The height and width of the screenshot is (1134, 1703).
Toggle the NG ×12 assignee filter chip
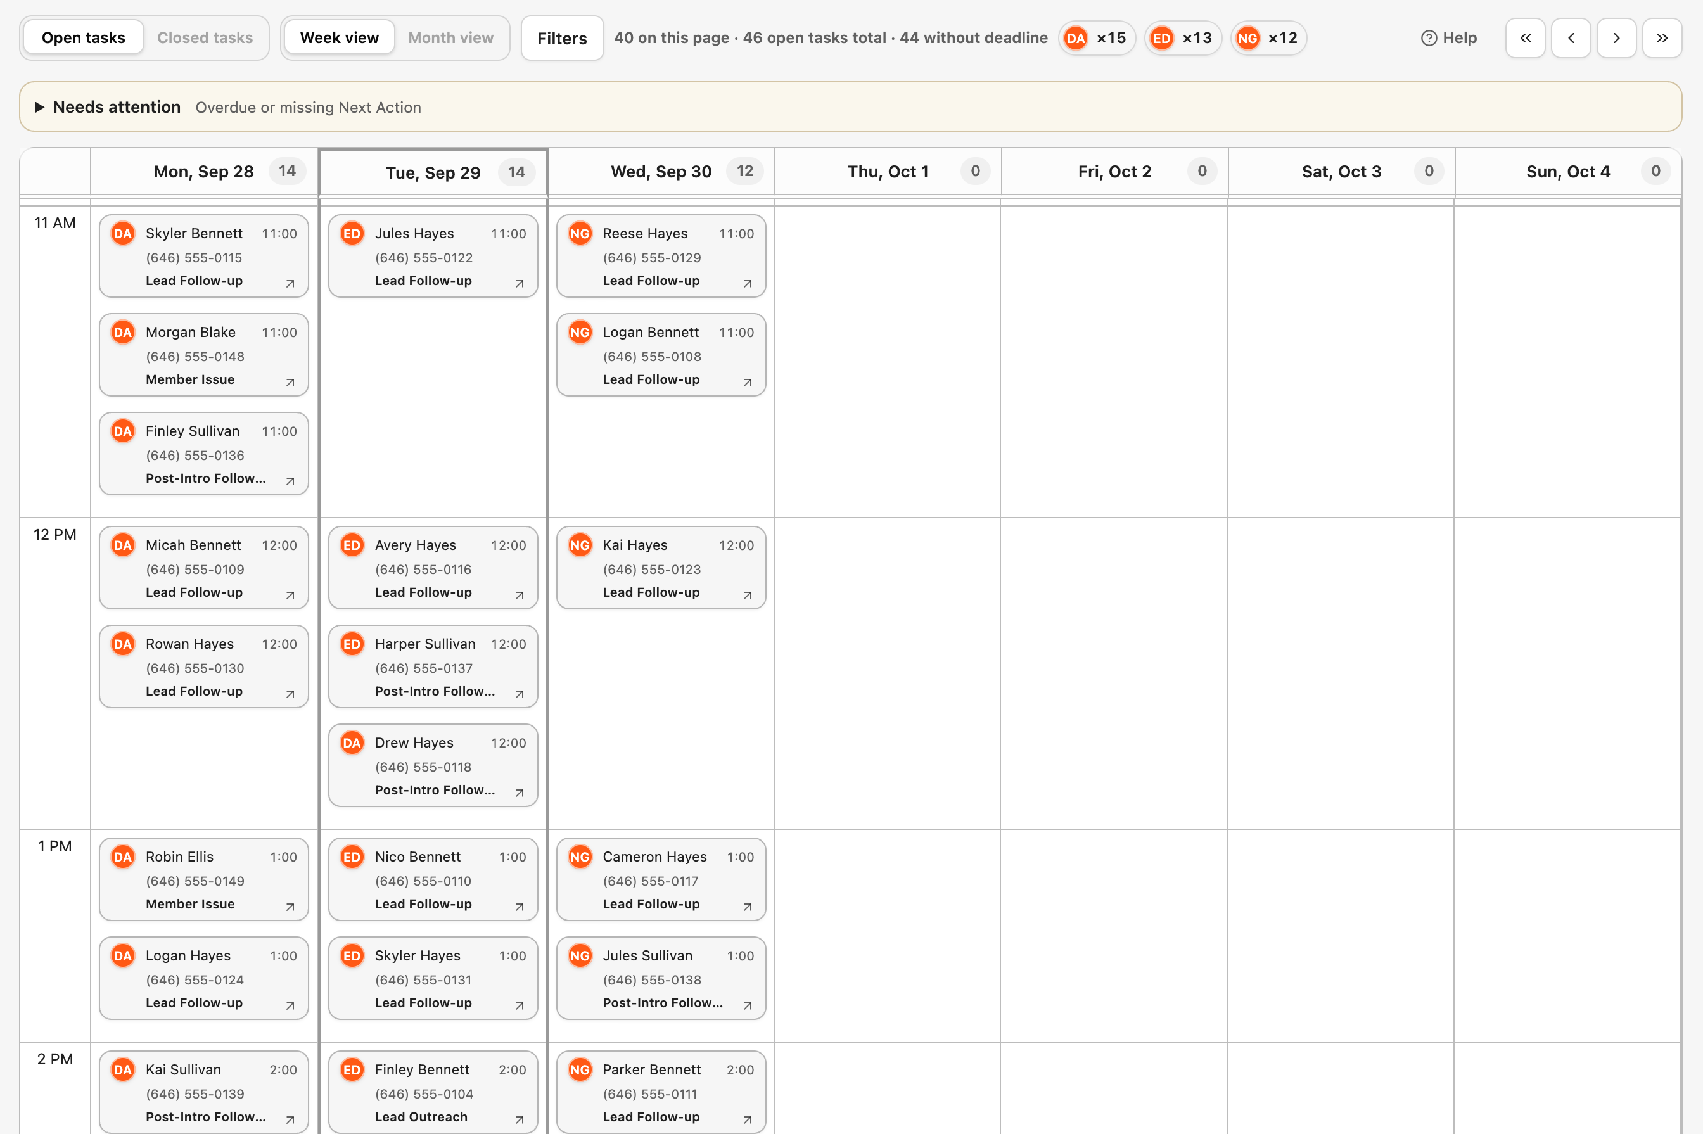tap(1268, 39)
